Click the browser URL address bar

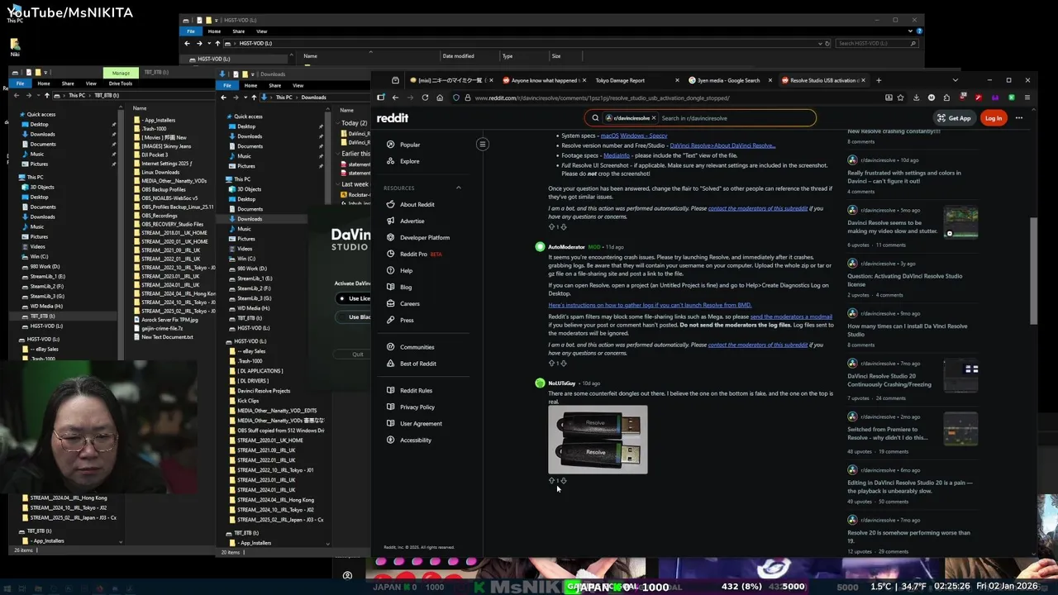pos(674,98)
